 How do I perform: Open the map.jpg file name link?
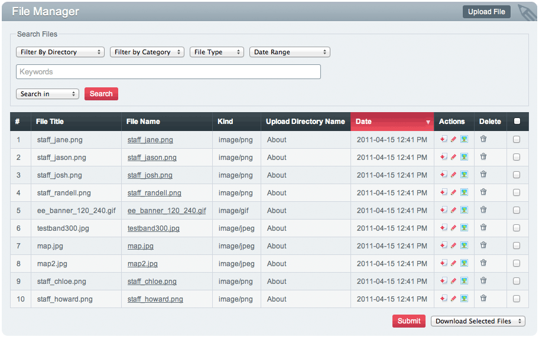click(x=141, y=246)
